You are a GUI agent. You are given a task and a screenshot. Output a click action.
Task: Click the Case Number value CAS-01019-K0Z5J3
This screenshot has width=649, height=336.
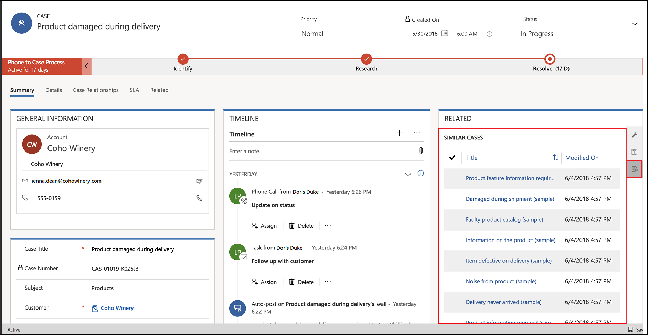[115, 269]
